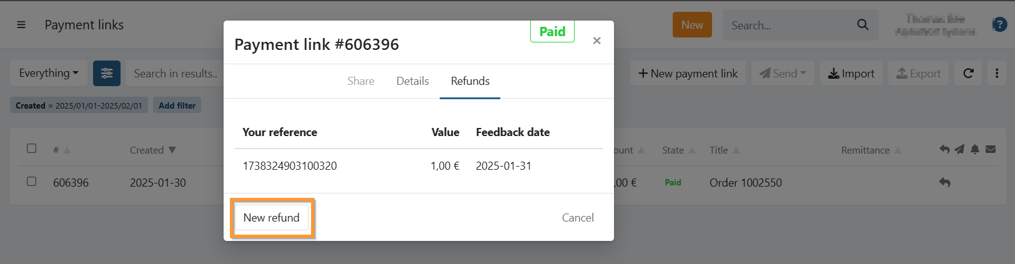Viewport: 1015px width, 264px height.
Task: Click the Add filter chip
Action: [x=177, y=106]
